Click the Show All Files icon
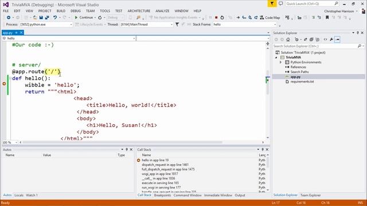 (x=318, y=39)
